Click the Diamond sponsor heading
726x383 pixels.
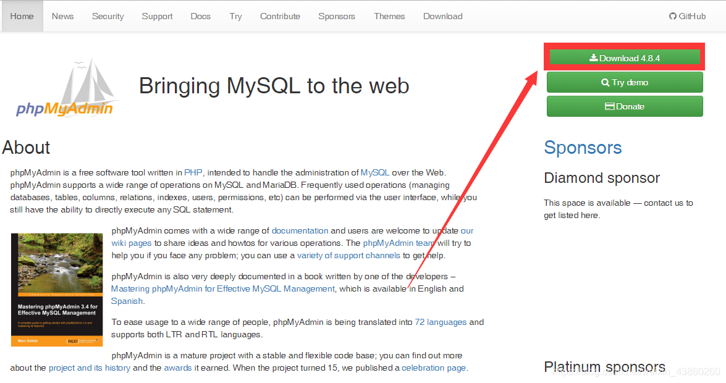click(602, 178)
